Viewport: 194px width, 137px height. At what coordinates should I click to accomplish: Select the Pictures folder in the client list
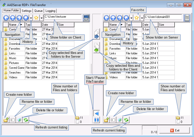(x=14, y=63)
